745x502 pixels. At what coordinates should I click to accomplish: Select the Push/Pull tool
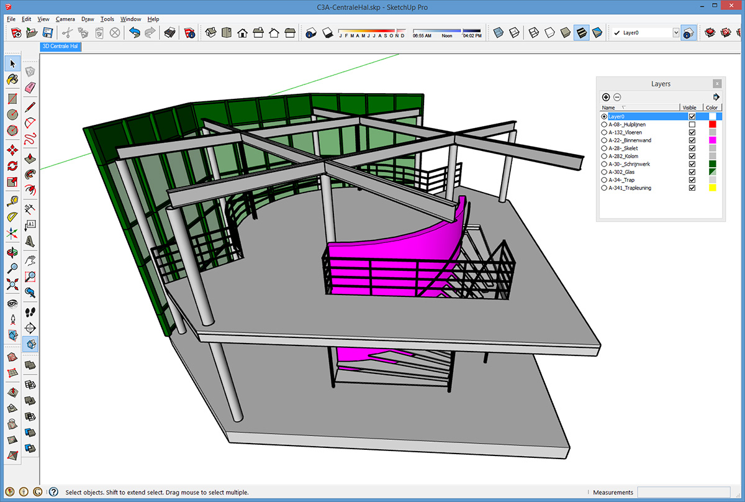(30, 158)
